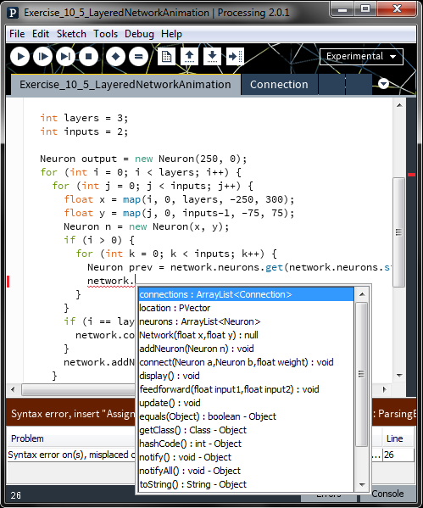Click the horizontal scroll right arrow
Image resolution: width=423 pixels, height=508 pixels.
click(385, 390)
